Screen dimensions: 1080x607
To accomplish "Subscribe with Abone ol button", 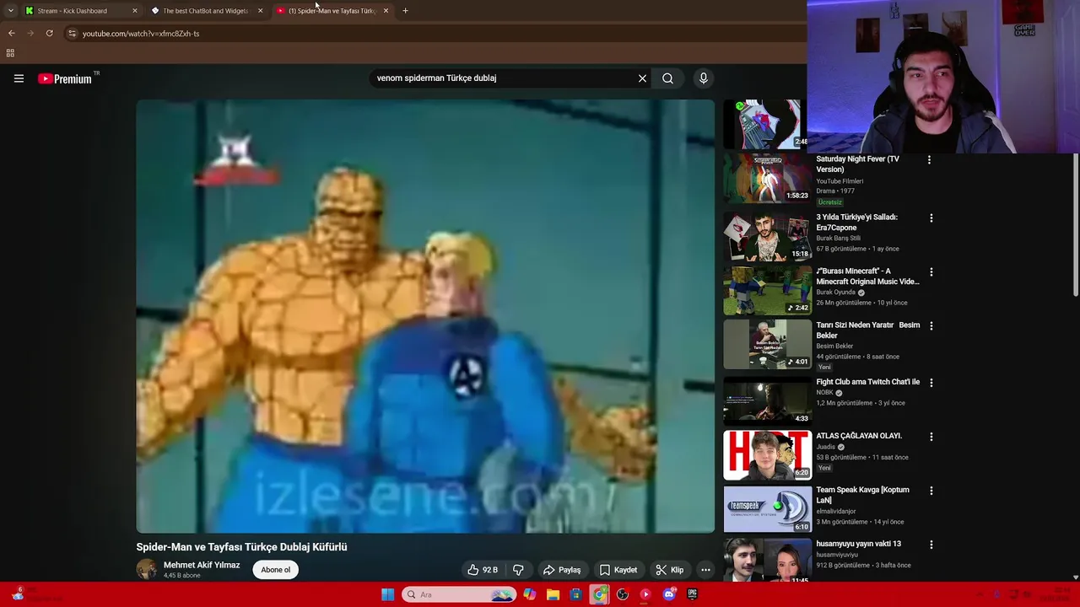I will [x=275, y=570].
